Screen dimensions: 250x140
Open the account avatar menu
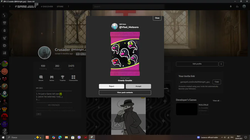(x=244, y=6)
